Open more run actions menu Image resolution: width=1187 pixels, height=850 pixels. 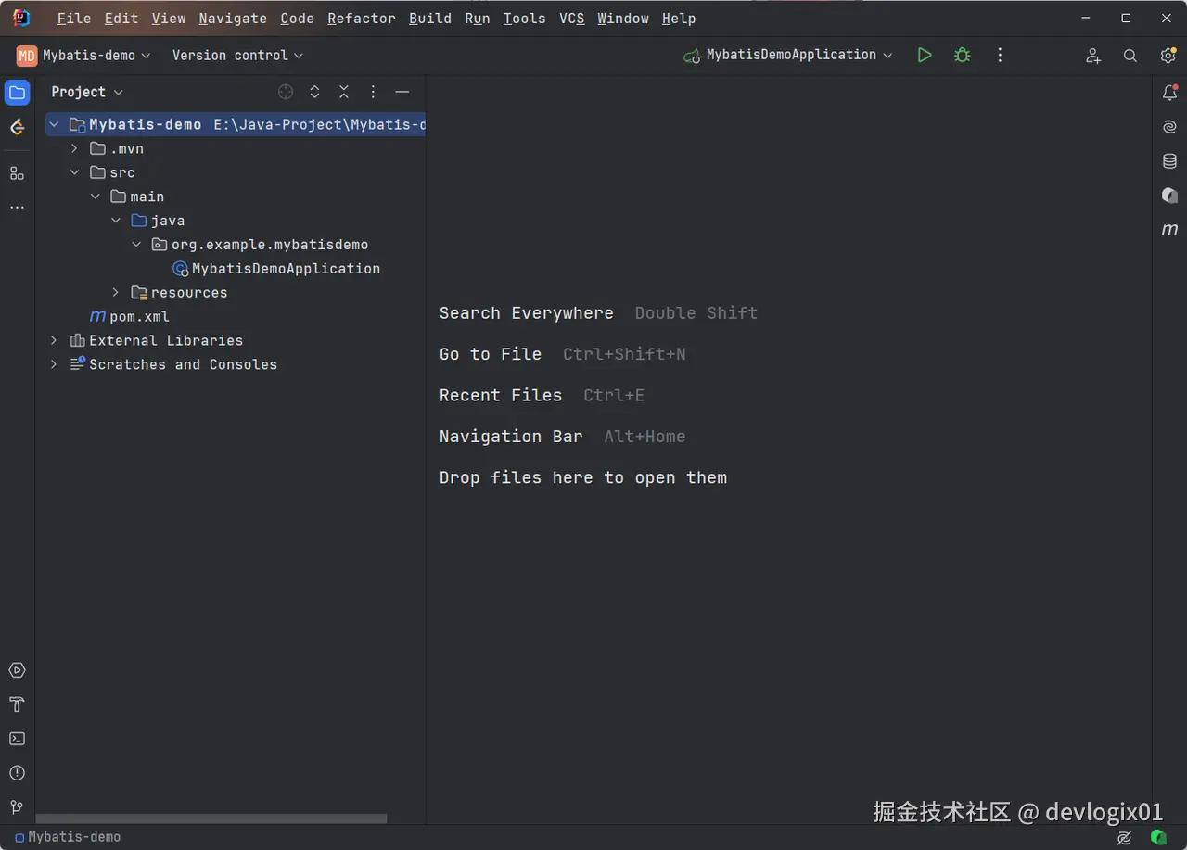click(x=1000, y=55)
